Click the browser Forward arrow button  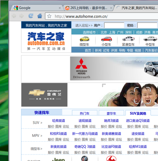(21, 16)
